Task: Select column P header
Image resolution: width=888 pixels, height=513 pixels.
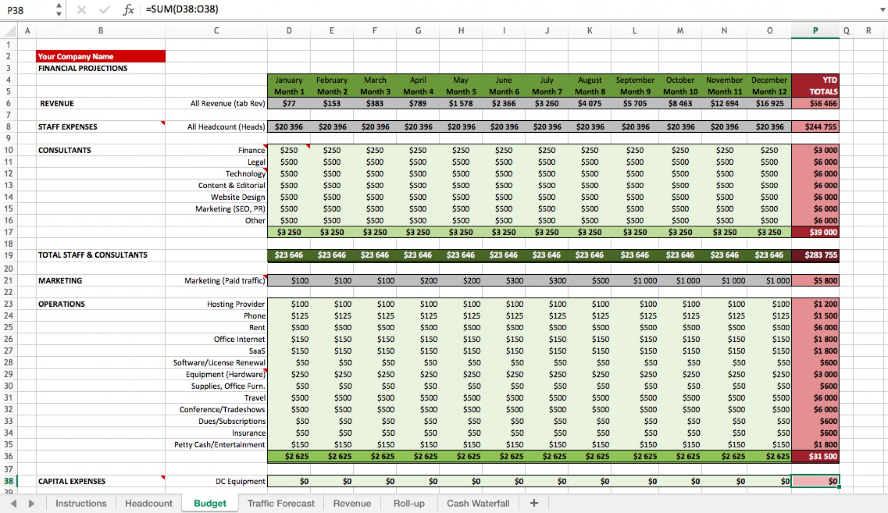Action: click(815, 31)
